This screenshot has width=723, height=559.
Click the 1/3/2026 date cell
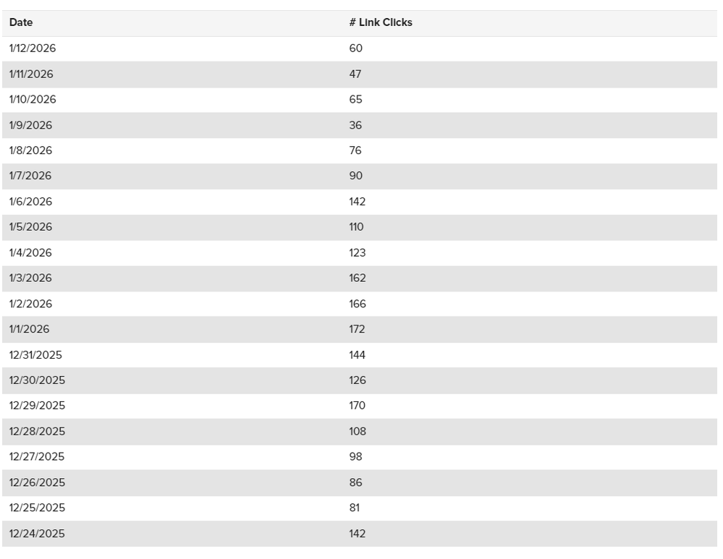pyautogui.click(x=30, y=278)
